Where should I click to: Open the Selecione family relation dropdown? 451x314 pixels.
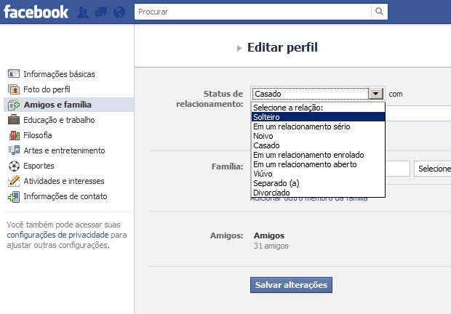(x=432, y=169)
